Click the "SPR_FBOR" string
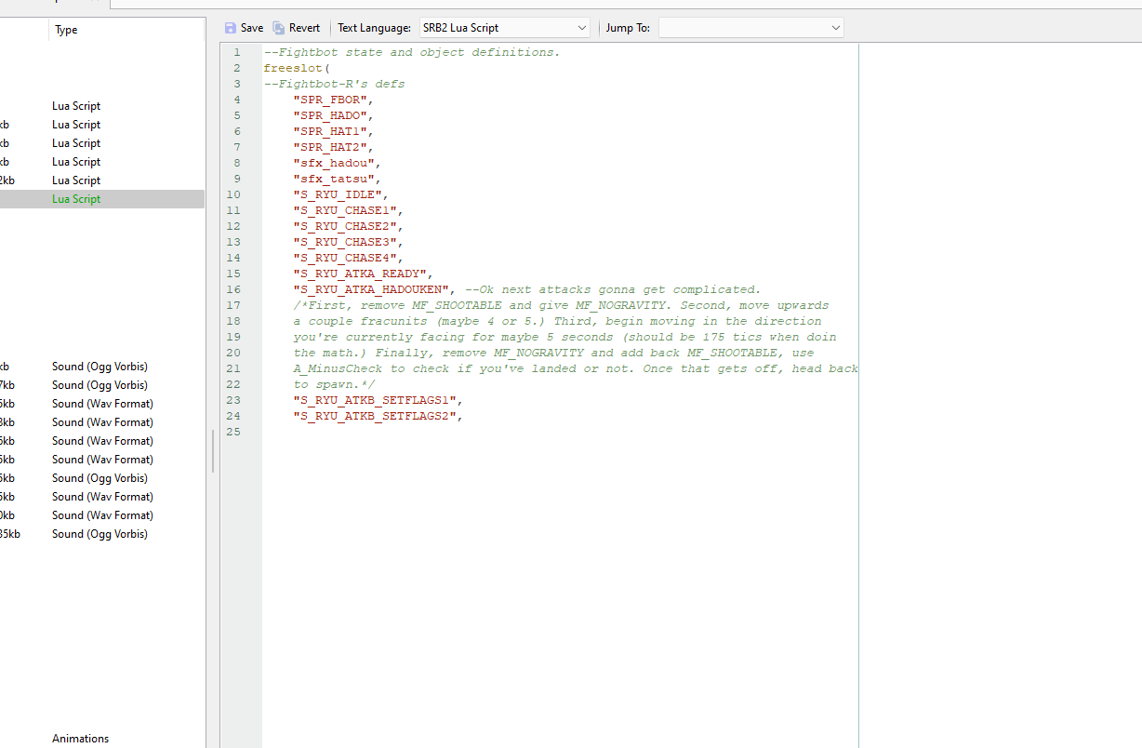1142x748 pixels. coord(330,100)
